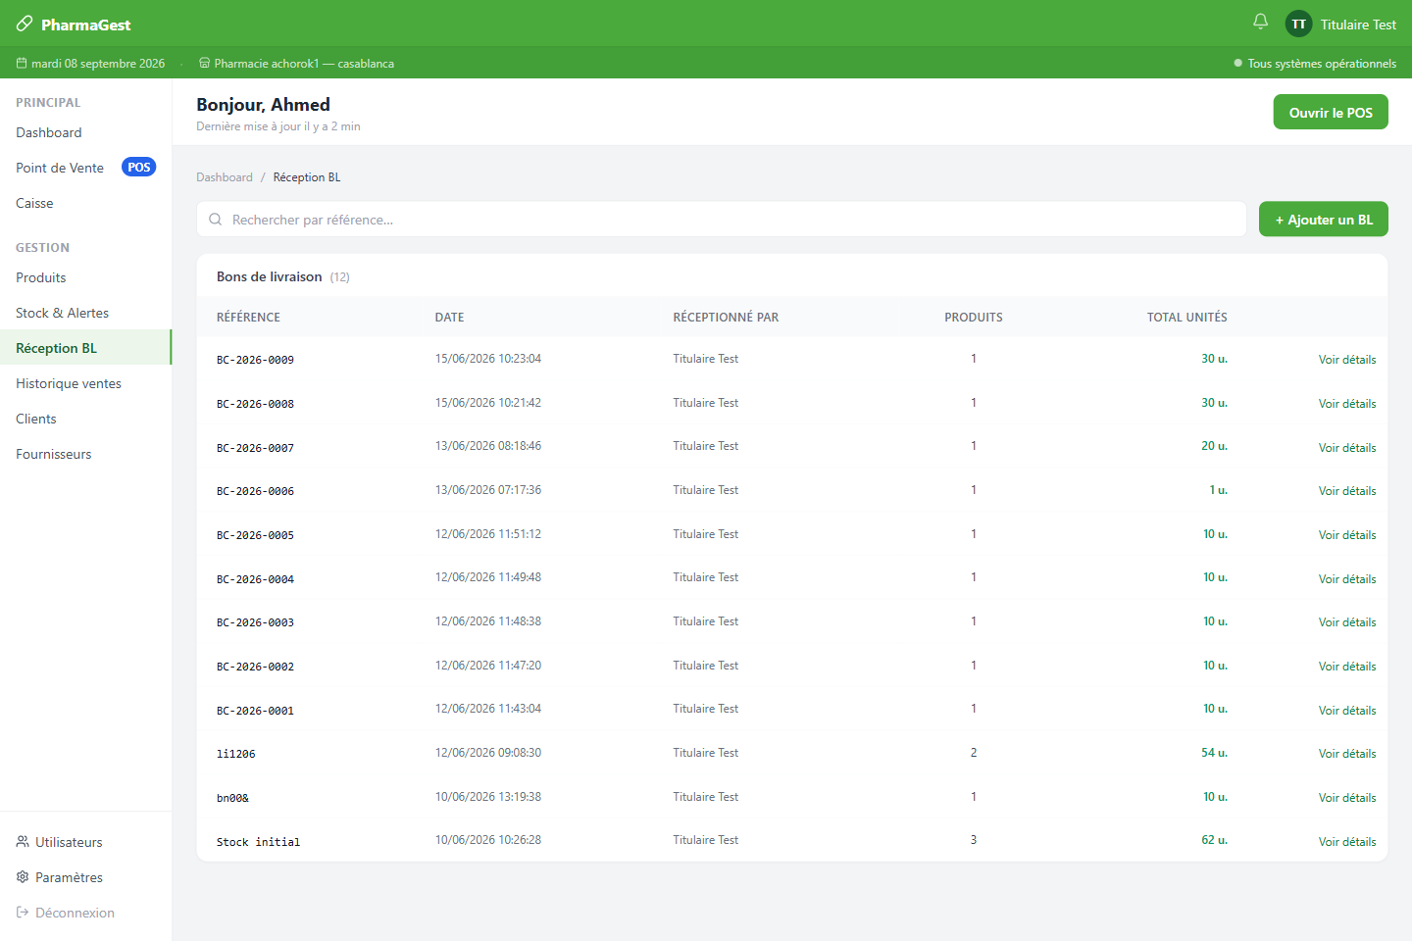View details for Stock initial row
Viewport: 1412px width, 941px height.
pos(1347,842)
